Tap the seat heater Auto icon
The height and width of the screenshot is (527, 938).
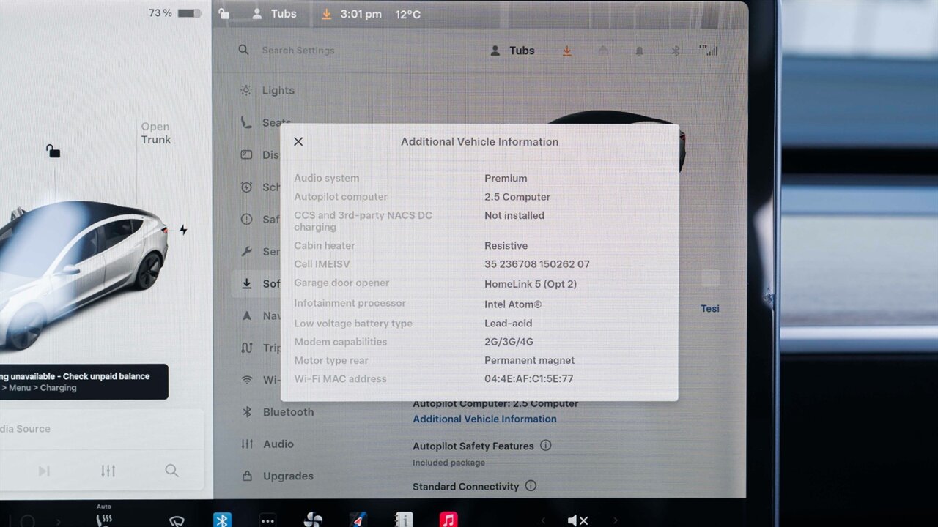pyautogui.click(x=104, y=517)
